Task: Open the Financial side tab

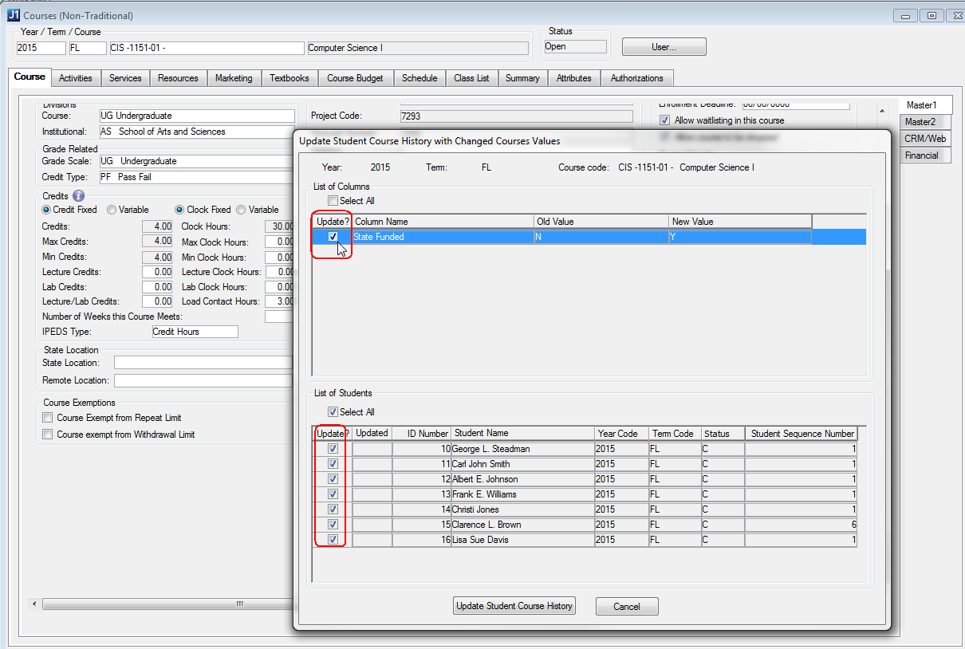Action: click(921, 155)
